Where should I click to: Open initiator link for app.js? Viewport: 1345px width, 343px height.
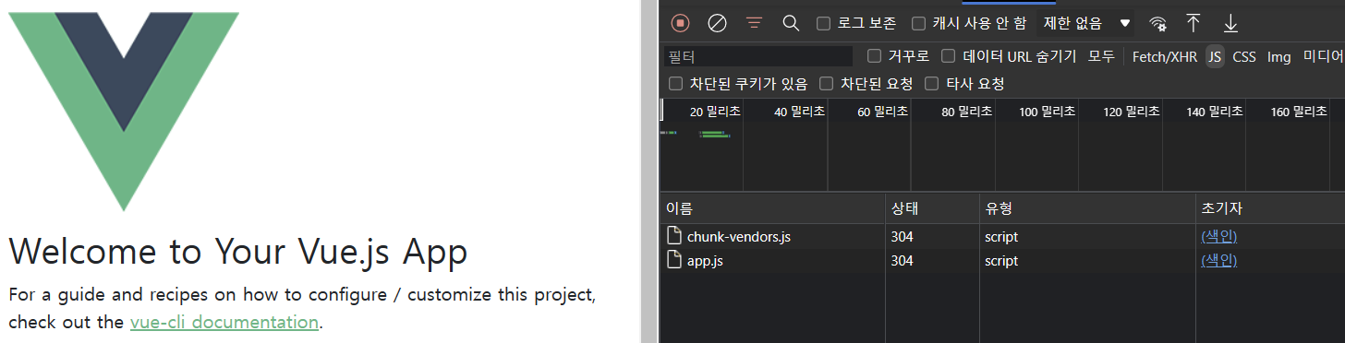click(1218, 260)
